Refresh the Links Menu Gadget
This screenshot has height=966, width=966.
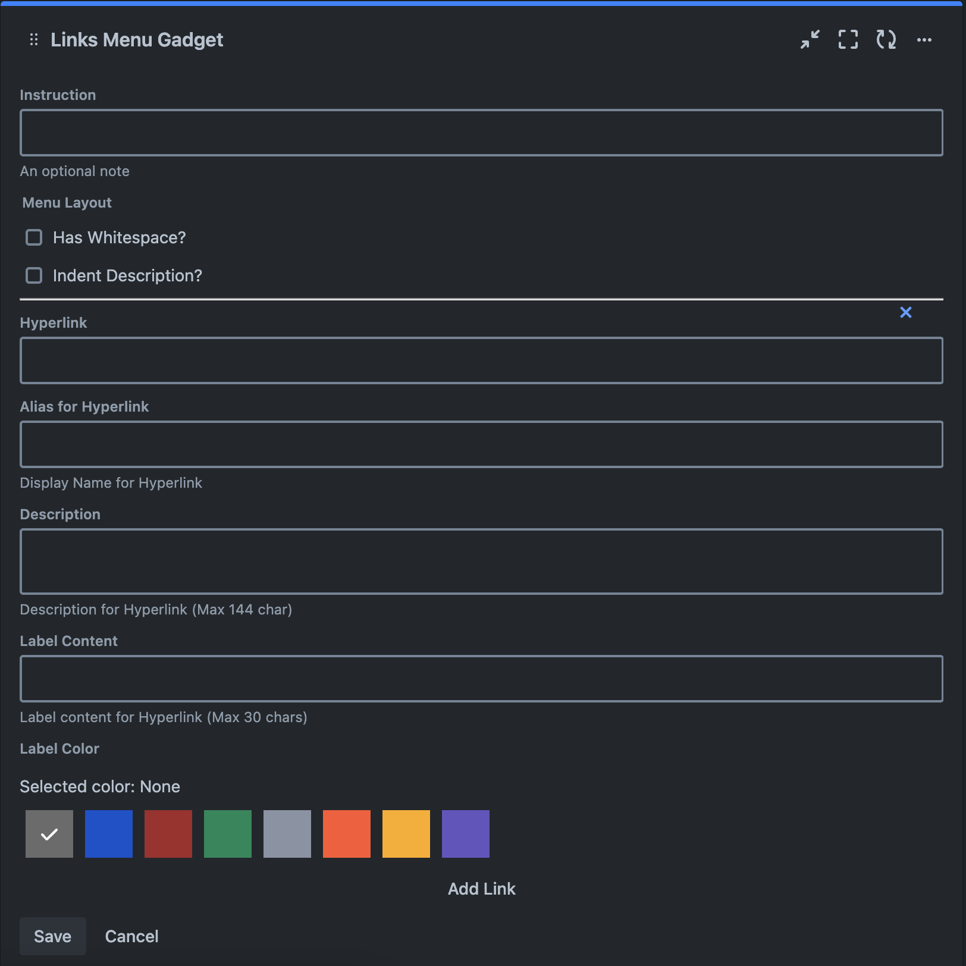coord(886,40)
